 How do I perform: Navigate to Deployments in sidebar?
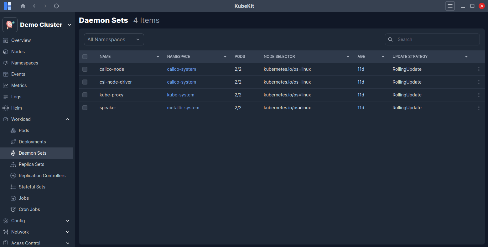coord(32,142)
